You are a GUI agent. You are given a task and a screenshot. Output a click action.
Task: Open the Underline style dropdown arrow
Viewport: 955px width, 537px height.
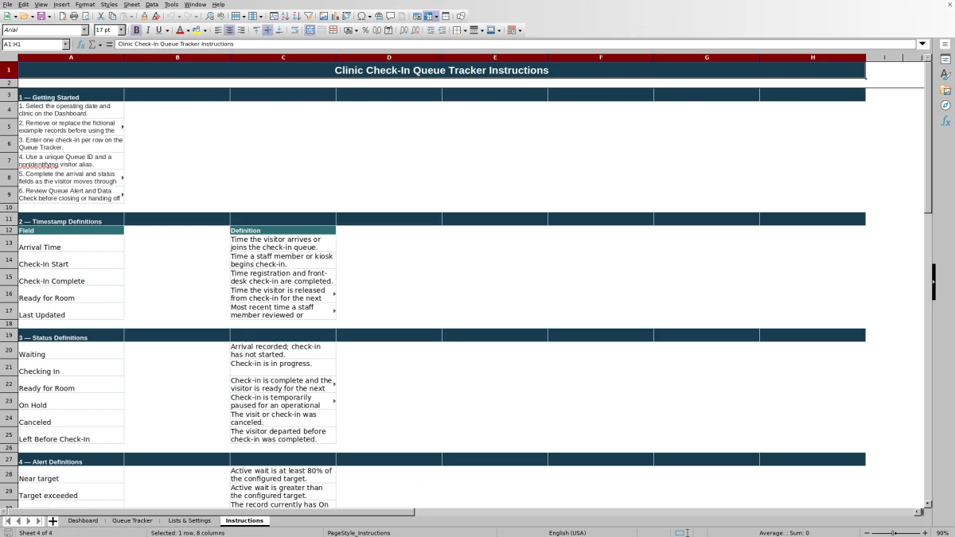167,30
